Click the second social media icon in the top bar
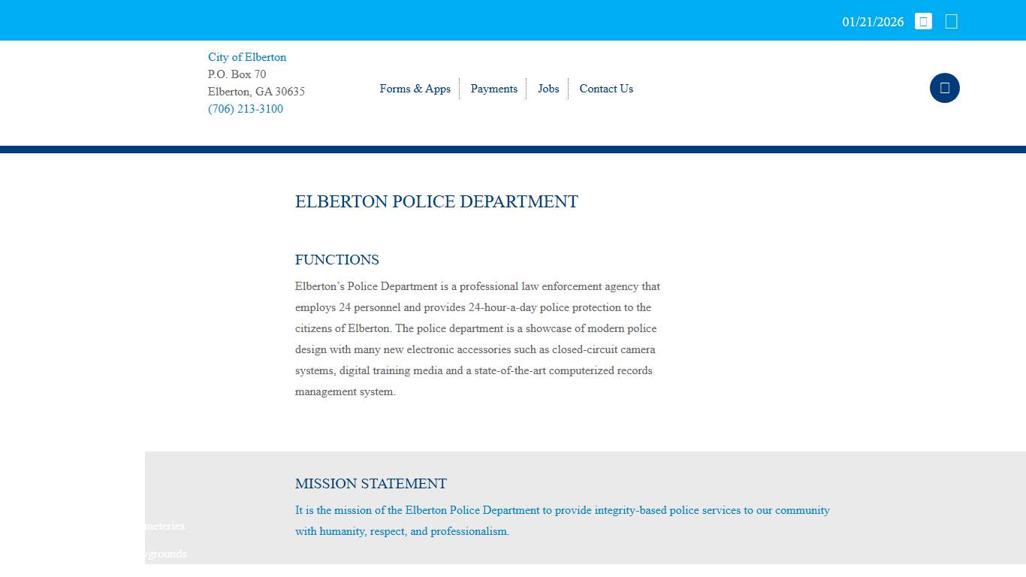 (x=951, y=20)
